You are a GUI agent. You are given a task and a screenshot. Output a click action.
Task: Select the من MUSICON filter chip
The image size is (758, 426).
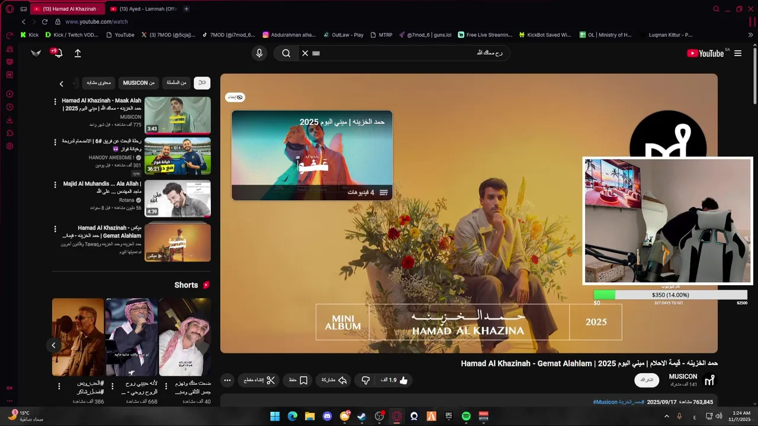click(x=139, y=83)
